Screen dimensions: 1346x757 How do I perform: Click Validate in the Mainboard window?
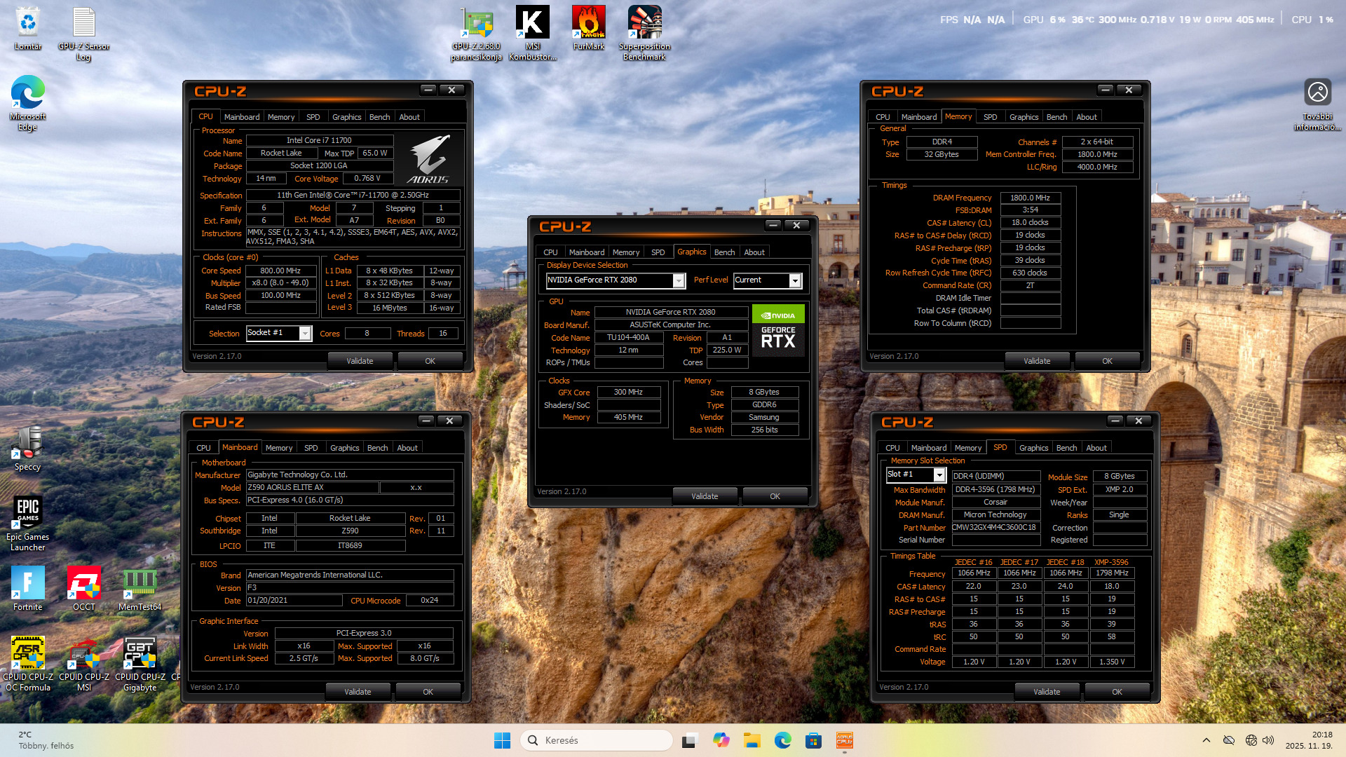click(358, 692)
